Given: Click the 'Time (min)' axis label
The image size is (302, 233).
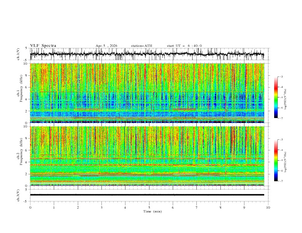Looking at the screenshot, I should coord(153,211).
